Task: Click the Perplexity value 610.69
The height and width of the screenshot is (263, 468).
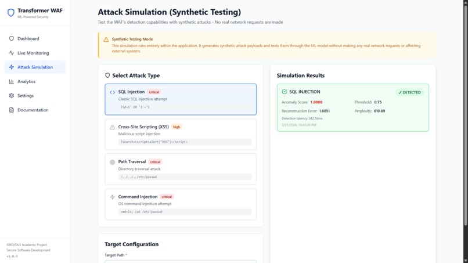Action: (379, 111)
